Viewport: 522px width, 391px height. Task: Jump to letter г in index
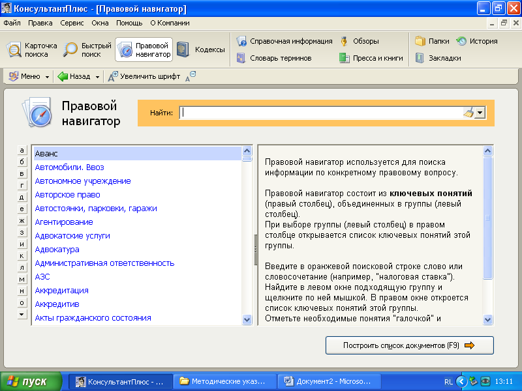[22, 185]
